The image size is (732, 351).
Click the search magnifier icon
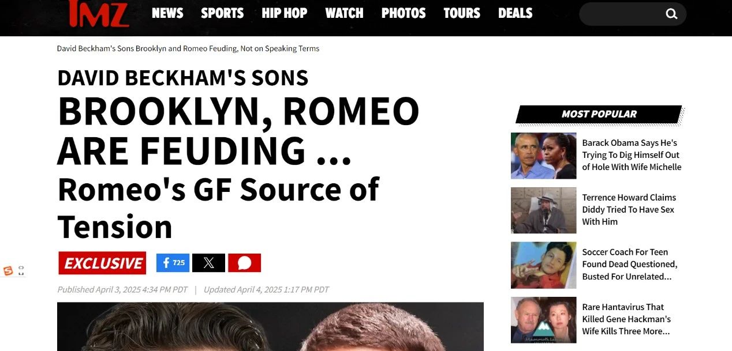(671, 14)
